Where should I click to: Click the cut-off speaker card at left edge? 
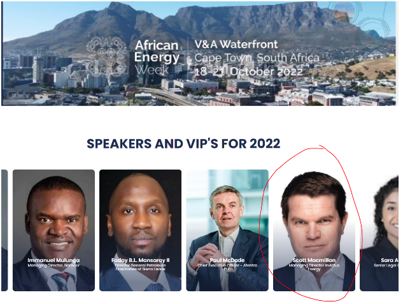pyautogui.click(x=4, y=230)
